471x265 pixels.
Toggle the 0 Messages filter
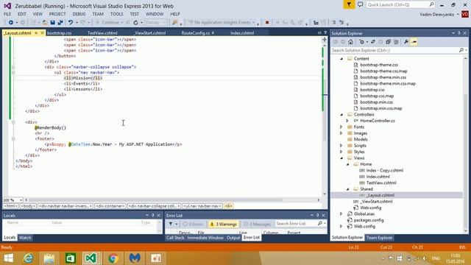tap(257, 224)
